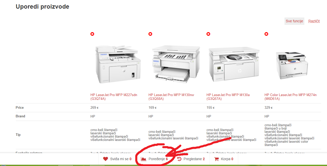This screenshot has width=327, height=166.
Task: Open HP LaserJet Pro MFP M130nw product link
Action: pos(171,97)
